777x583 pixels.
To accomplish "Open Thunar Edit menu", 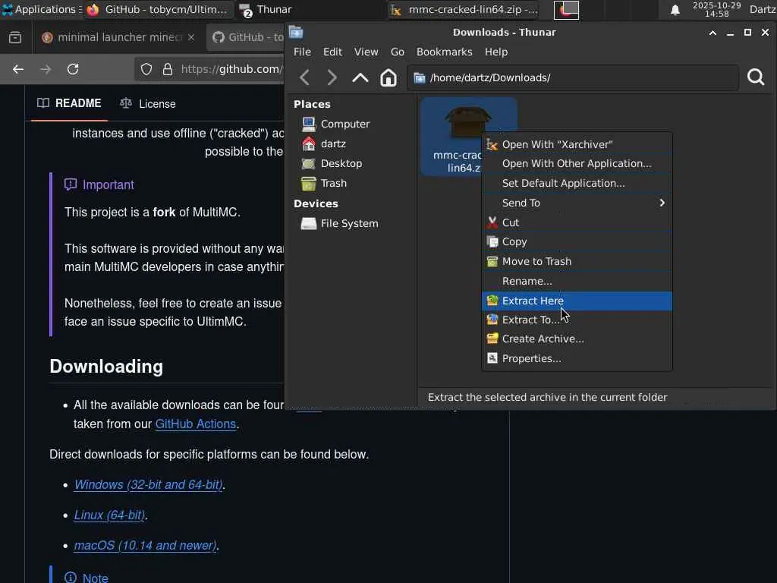I will point(332,52).
